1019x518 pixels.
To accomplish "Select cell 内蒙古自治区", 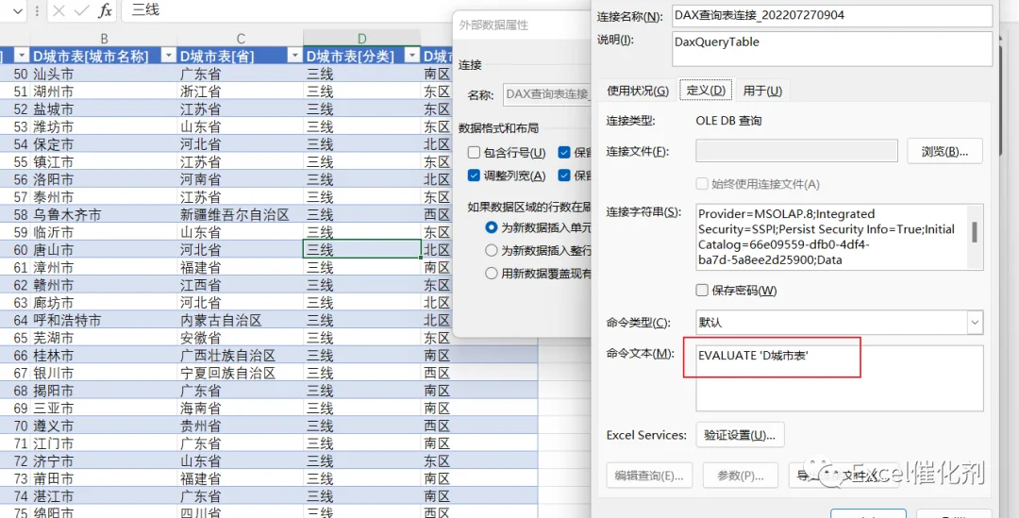I will coord(241,321).
